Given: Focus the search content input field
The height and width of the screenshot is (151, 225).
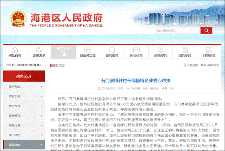Looking at the screenshot, I should (x=178, y=31).
